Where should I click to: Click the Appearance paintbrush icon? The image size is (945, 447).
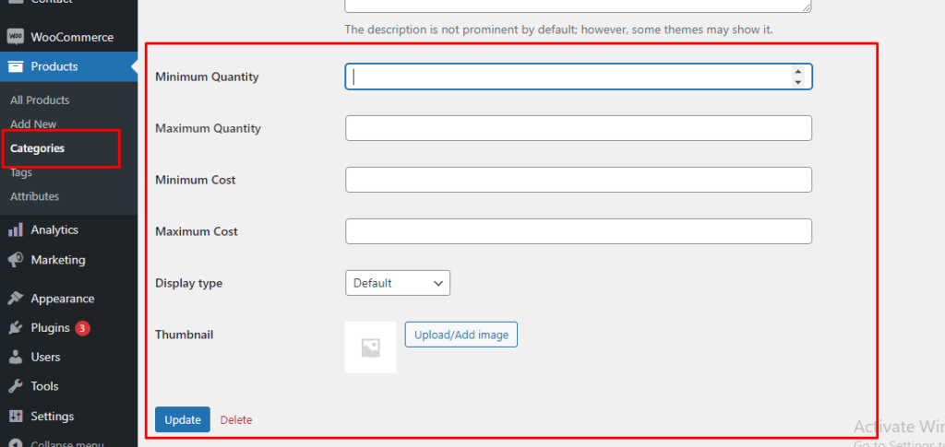pos(15,299)
